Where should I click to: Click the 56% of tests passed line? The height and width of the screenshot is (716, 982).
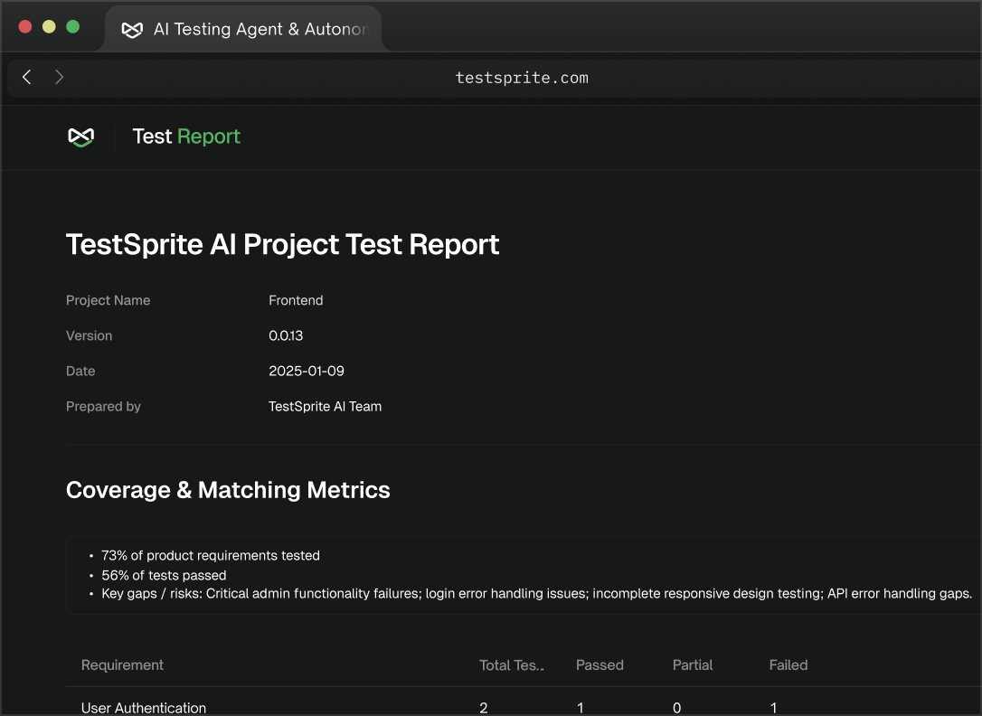point(164,575)
